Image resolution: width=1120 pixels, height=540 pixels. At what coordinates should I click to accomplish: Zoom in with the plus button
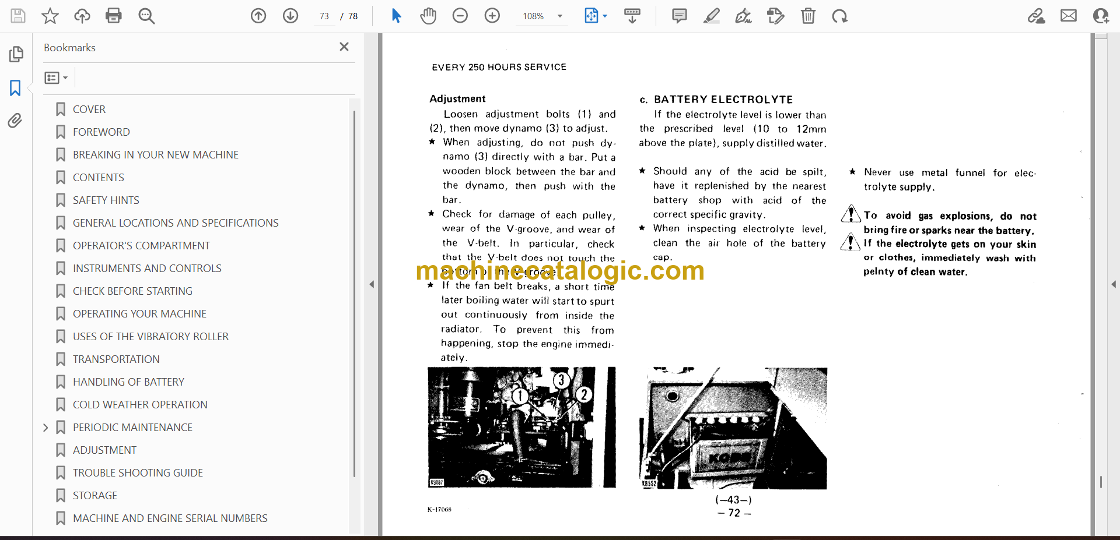pyautogui.click(x=492, y=16)
